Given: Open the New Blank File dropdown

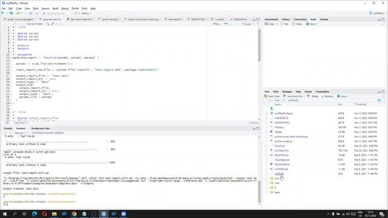Looking at the screenshot, I should click(294, 96).
